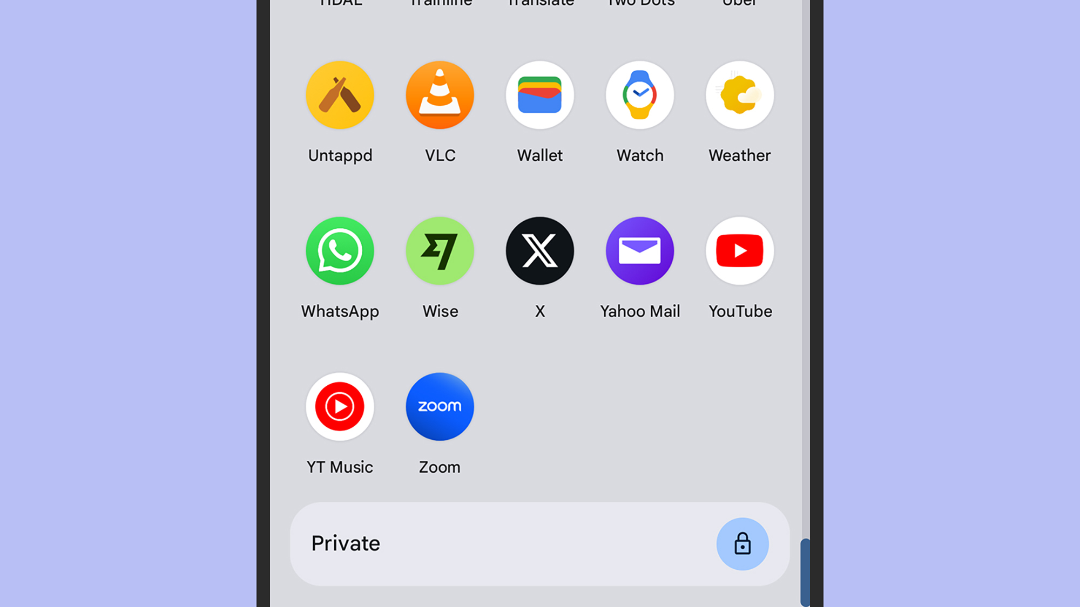Open WhatsApp messaging app
1080x607 pixels.
pos(340,250)
